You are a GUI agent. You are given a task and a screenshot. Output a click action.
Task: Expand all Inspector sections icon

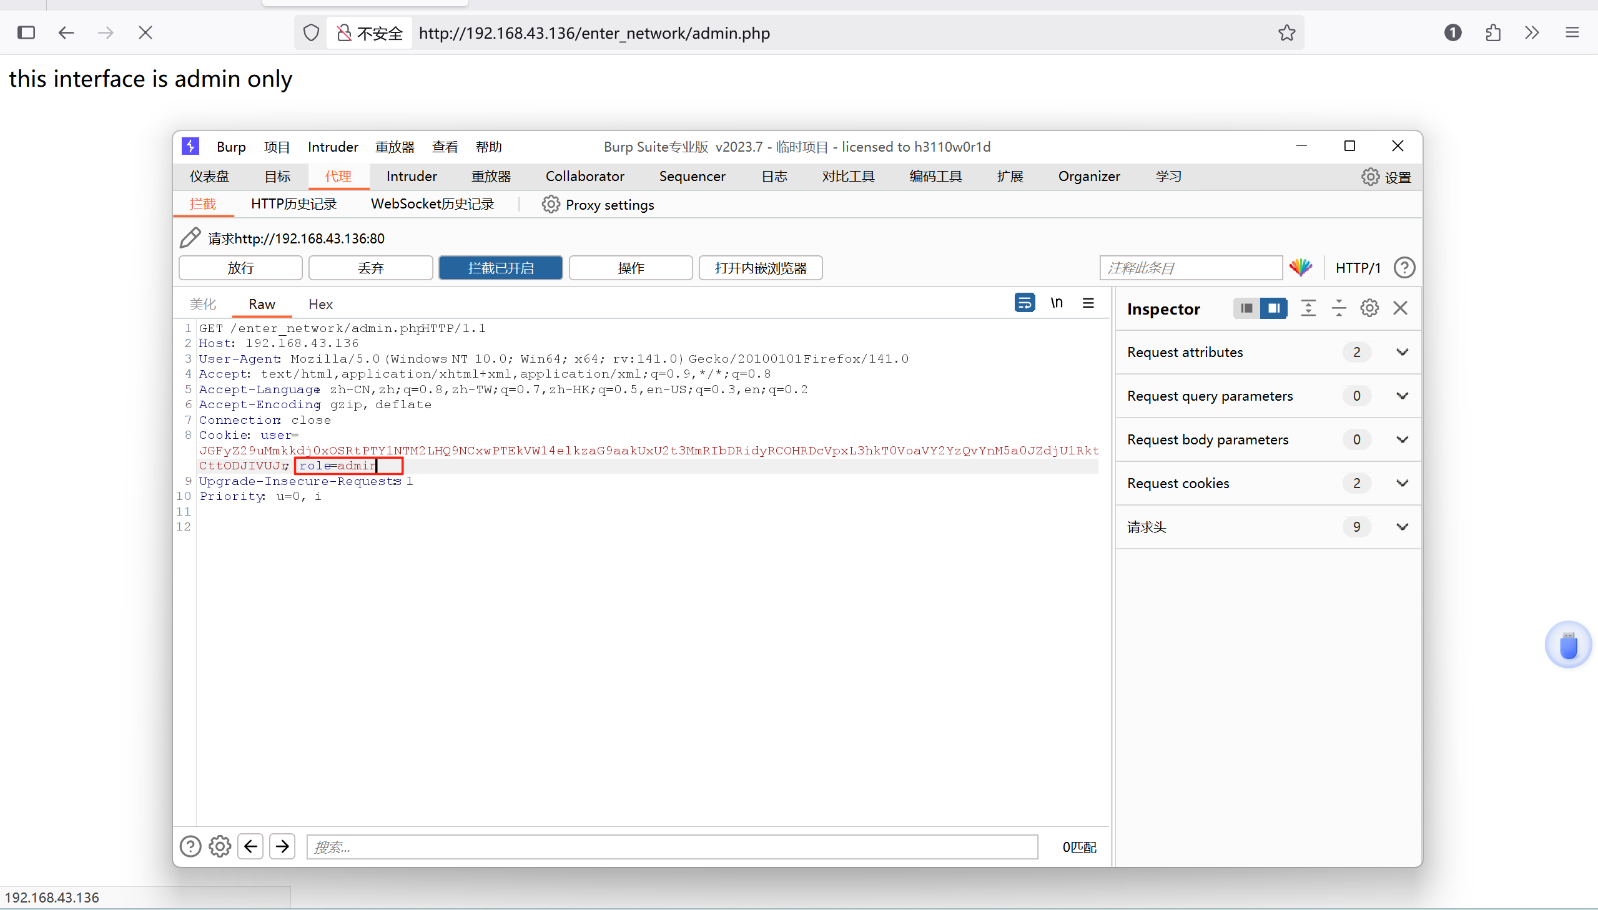[1308, 308]
